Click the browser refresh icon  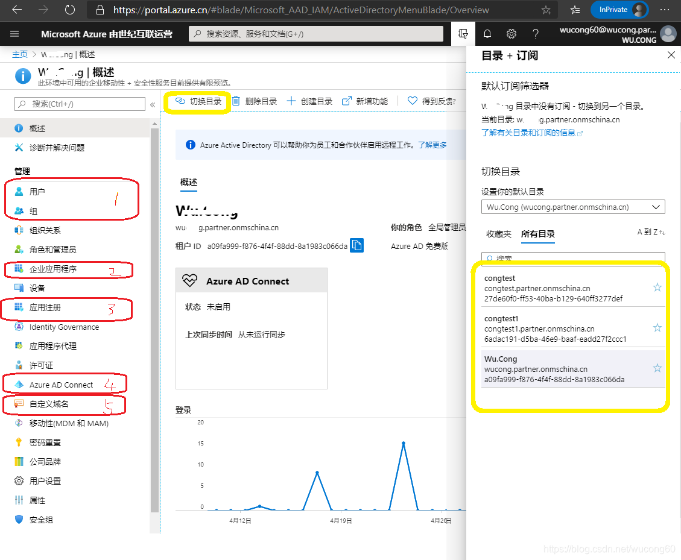tap(69, 10)
